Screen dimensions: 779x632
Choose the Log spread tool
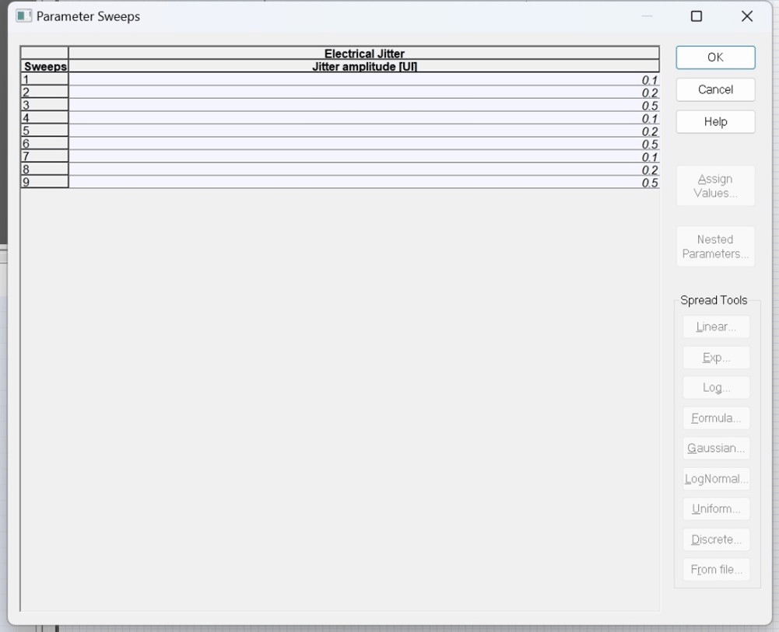pyautogui.click(x=716, y=388)
